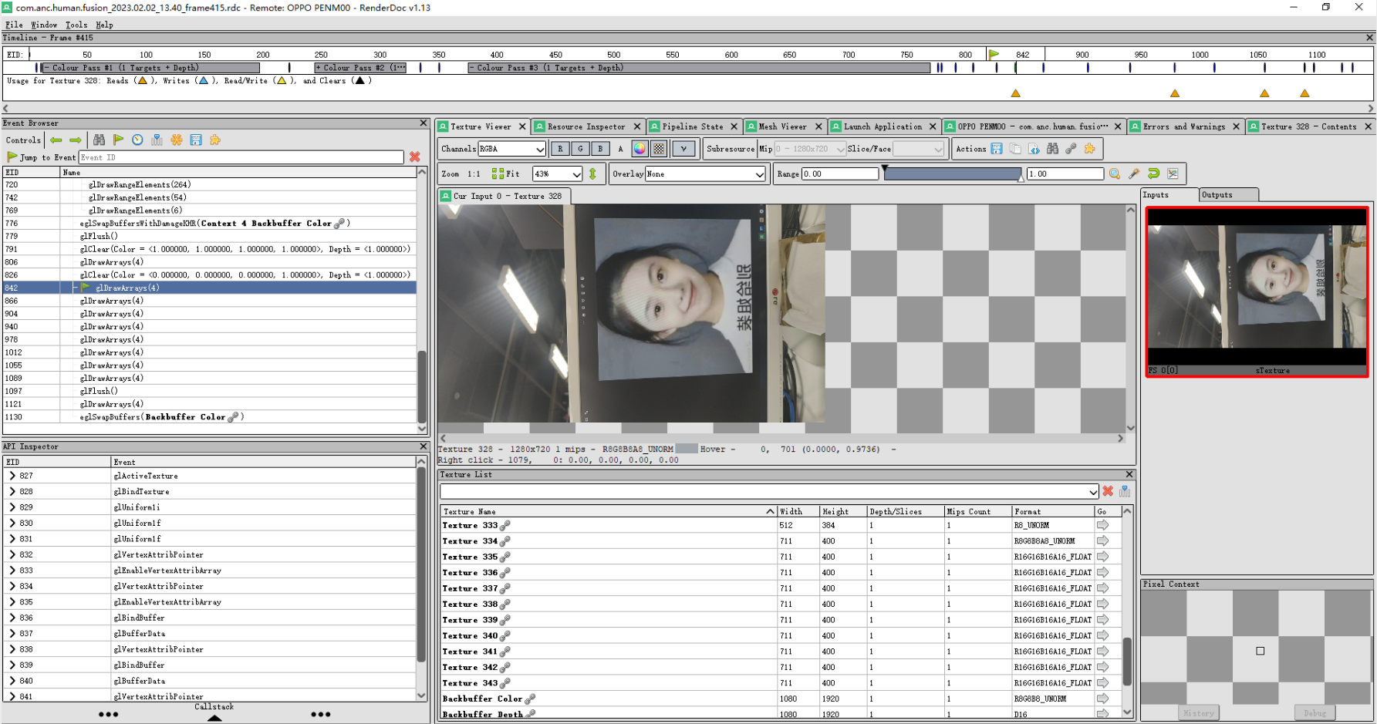Open the Overlay None dropdown

tap(705, 173)
